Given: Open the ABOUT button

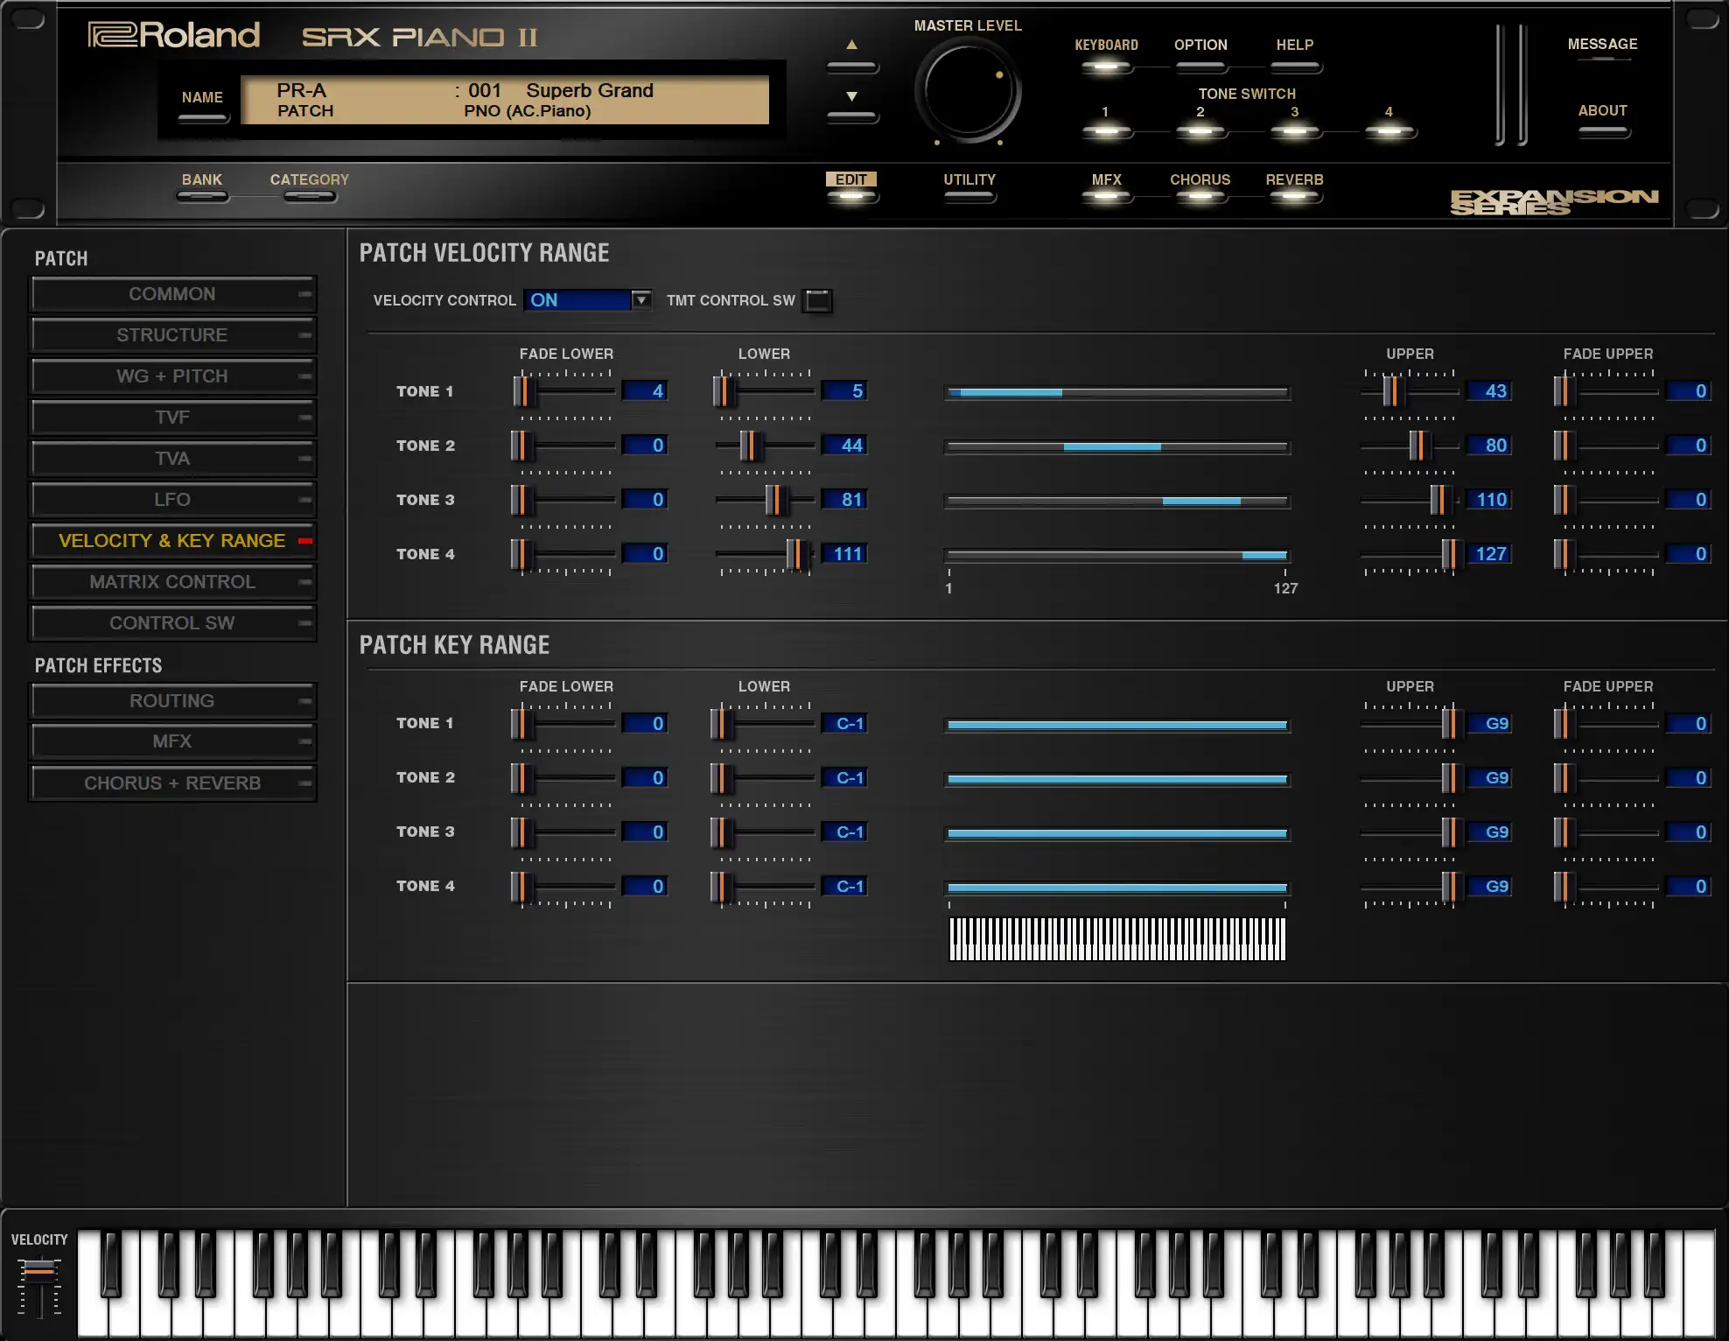Looking at the screenshot, I should click(1602, 131).
